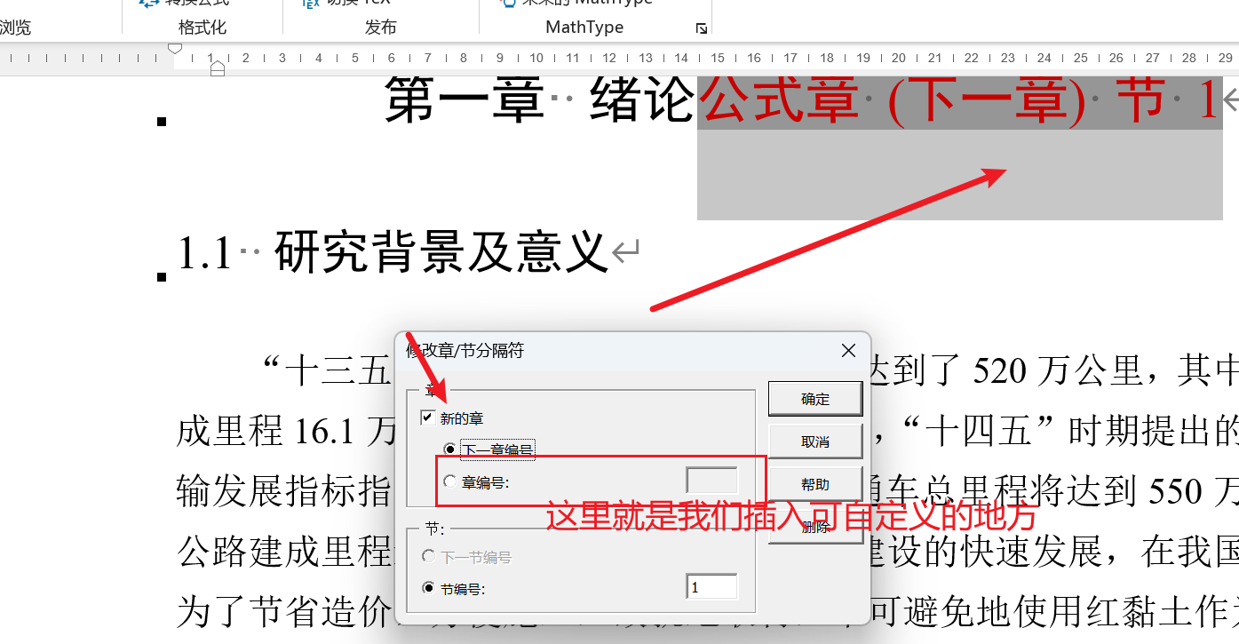The image size is (1239, 644).
Task: Toggle the 新的章 checkbox
Action: pyautogui.click(x=428, y=417)
